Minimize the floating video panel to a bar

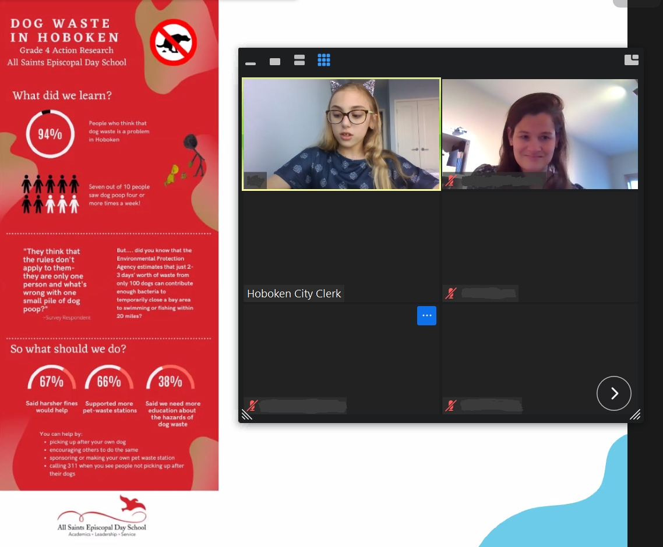pos(251,63)
